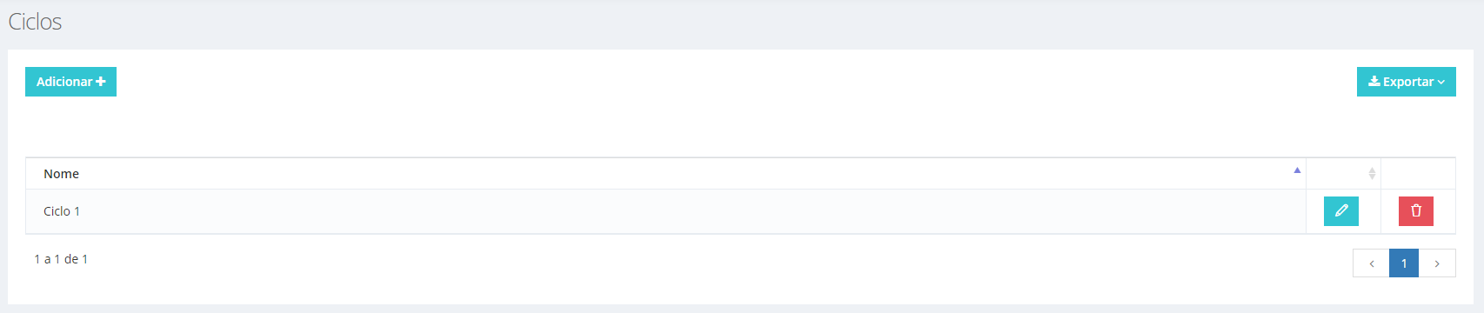Delete Ciclo 1 using the trash icon
Viewport: 1484px width, 313px height.
1415,211
